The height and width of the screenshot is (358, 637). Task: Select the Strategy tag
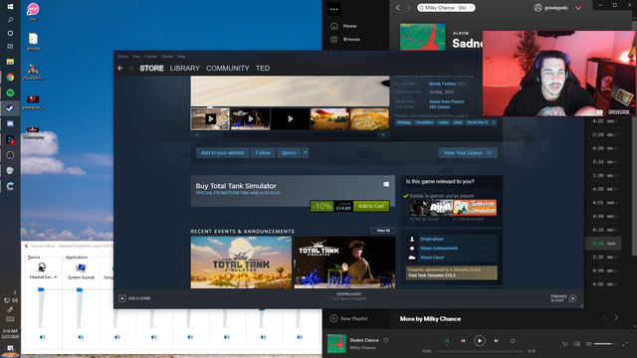click(x=404, y=122)
